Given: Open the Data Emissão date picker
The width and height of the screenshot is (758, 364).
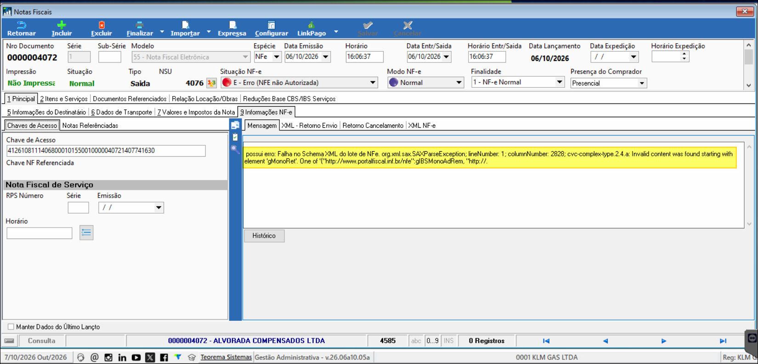Looking at the screenshot, I should click(x=326, y=57).
